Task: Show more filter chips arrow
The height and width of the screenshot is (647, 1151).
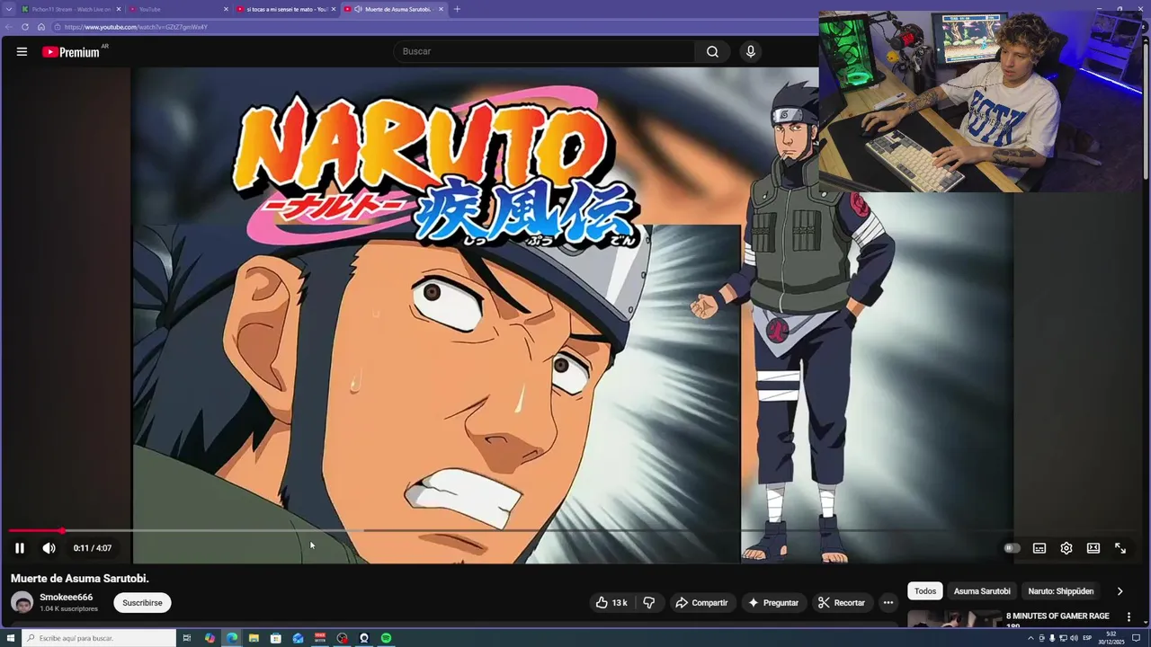Action: pyautogui.click(x=1120, y=591)
